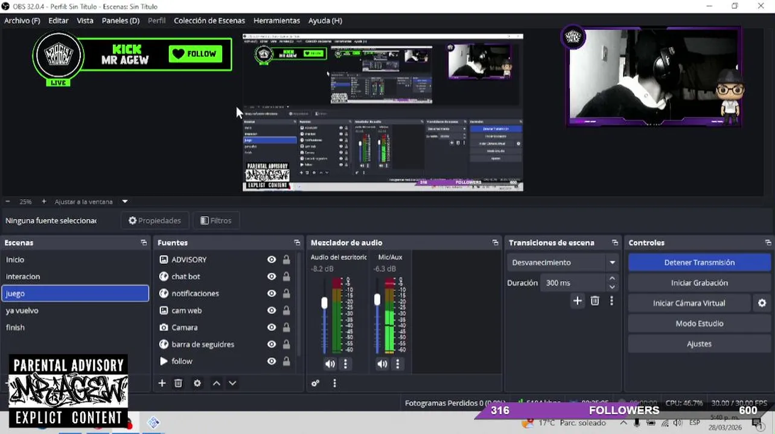This screenshot has width=775, height=434.
Task: Unlock the ADVISORY source lock
Action: point(286,260)
